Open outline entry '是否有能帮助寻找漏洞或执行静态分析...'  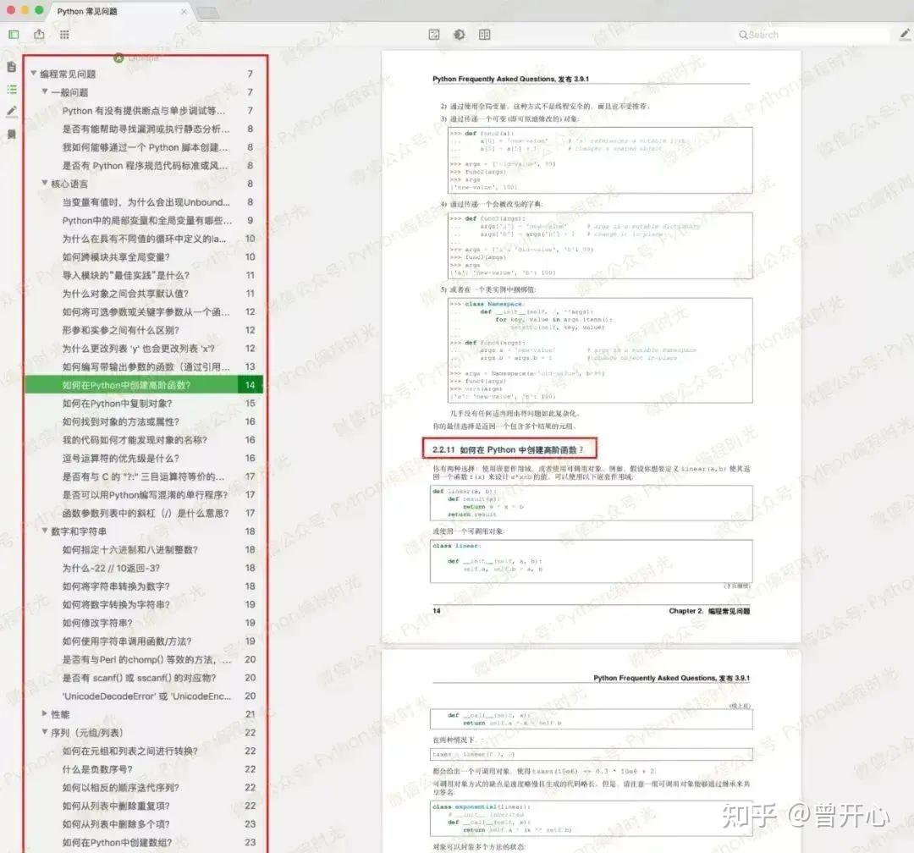[x=144, y=129]
